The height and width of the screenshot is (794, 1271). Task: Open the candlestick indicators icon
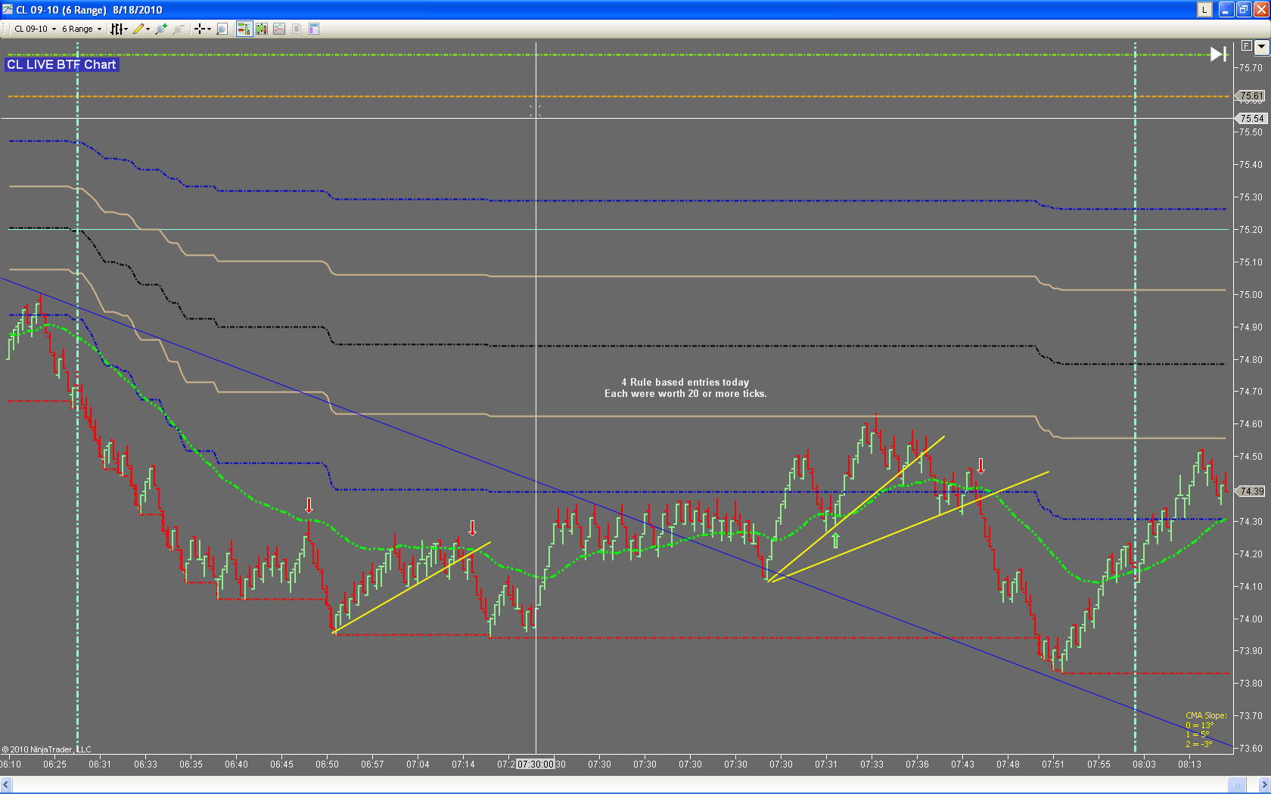[x=262, y=29]
